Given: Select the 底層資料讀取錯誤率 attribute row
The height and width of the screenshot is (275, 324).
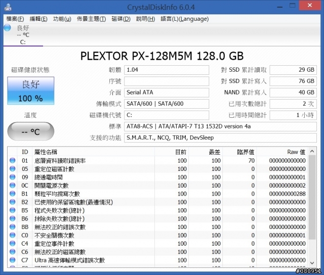Looking at the screenshot, I should [158, 161].
